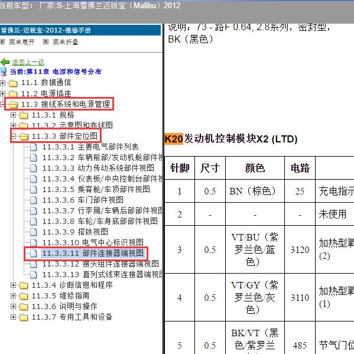Click document icon beside 11.3.3.6

click(x=34, y=200)
